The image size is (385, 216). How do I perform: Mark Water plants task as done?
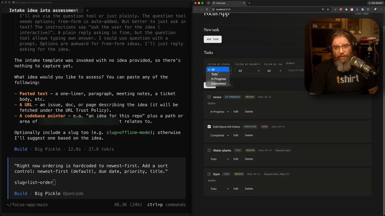coord(209,150)
